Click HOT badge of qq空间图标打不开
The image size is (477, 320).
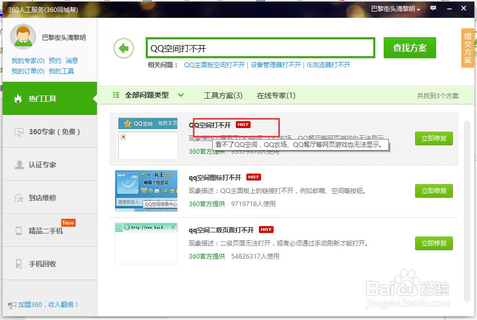tap(253, 177)
